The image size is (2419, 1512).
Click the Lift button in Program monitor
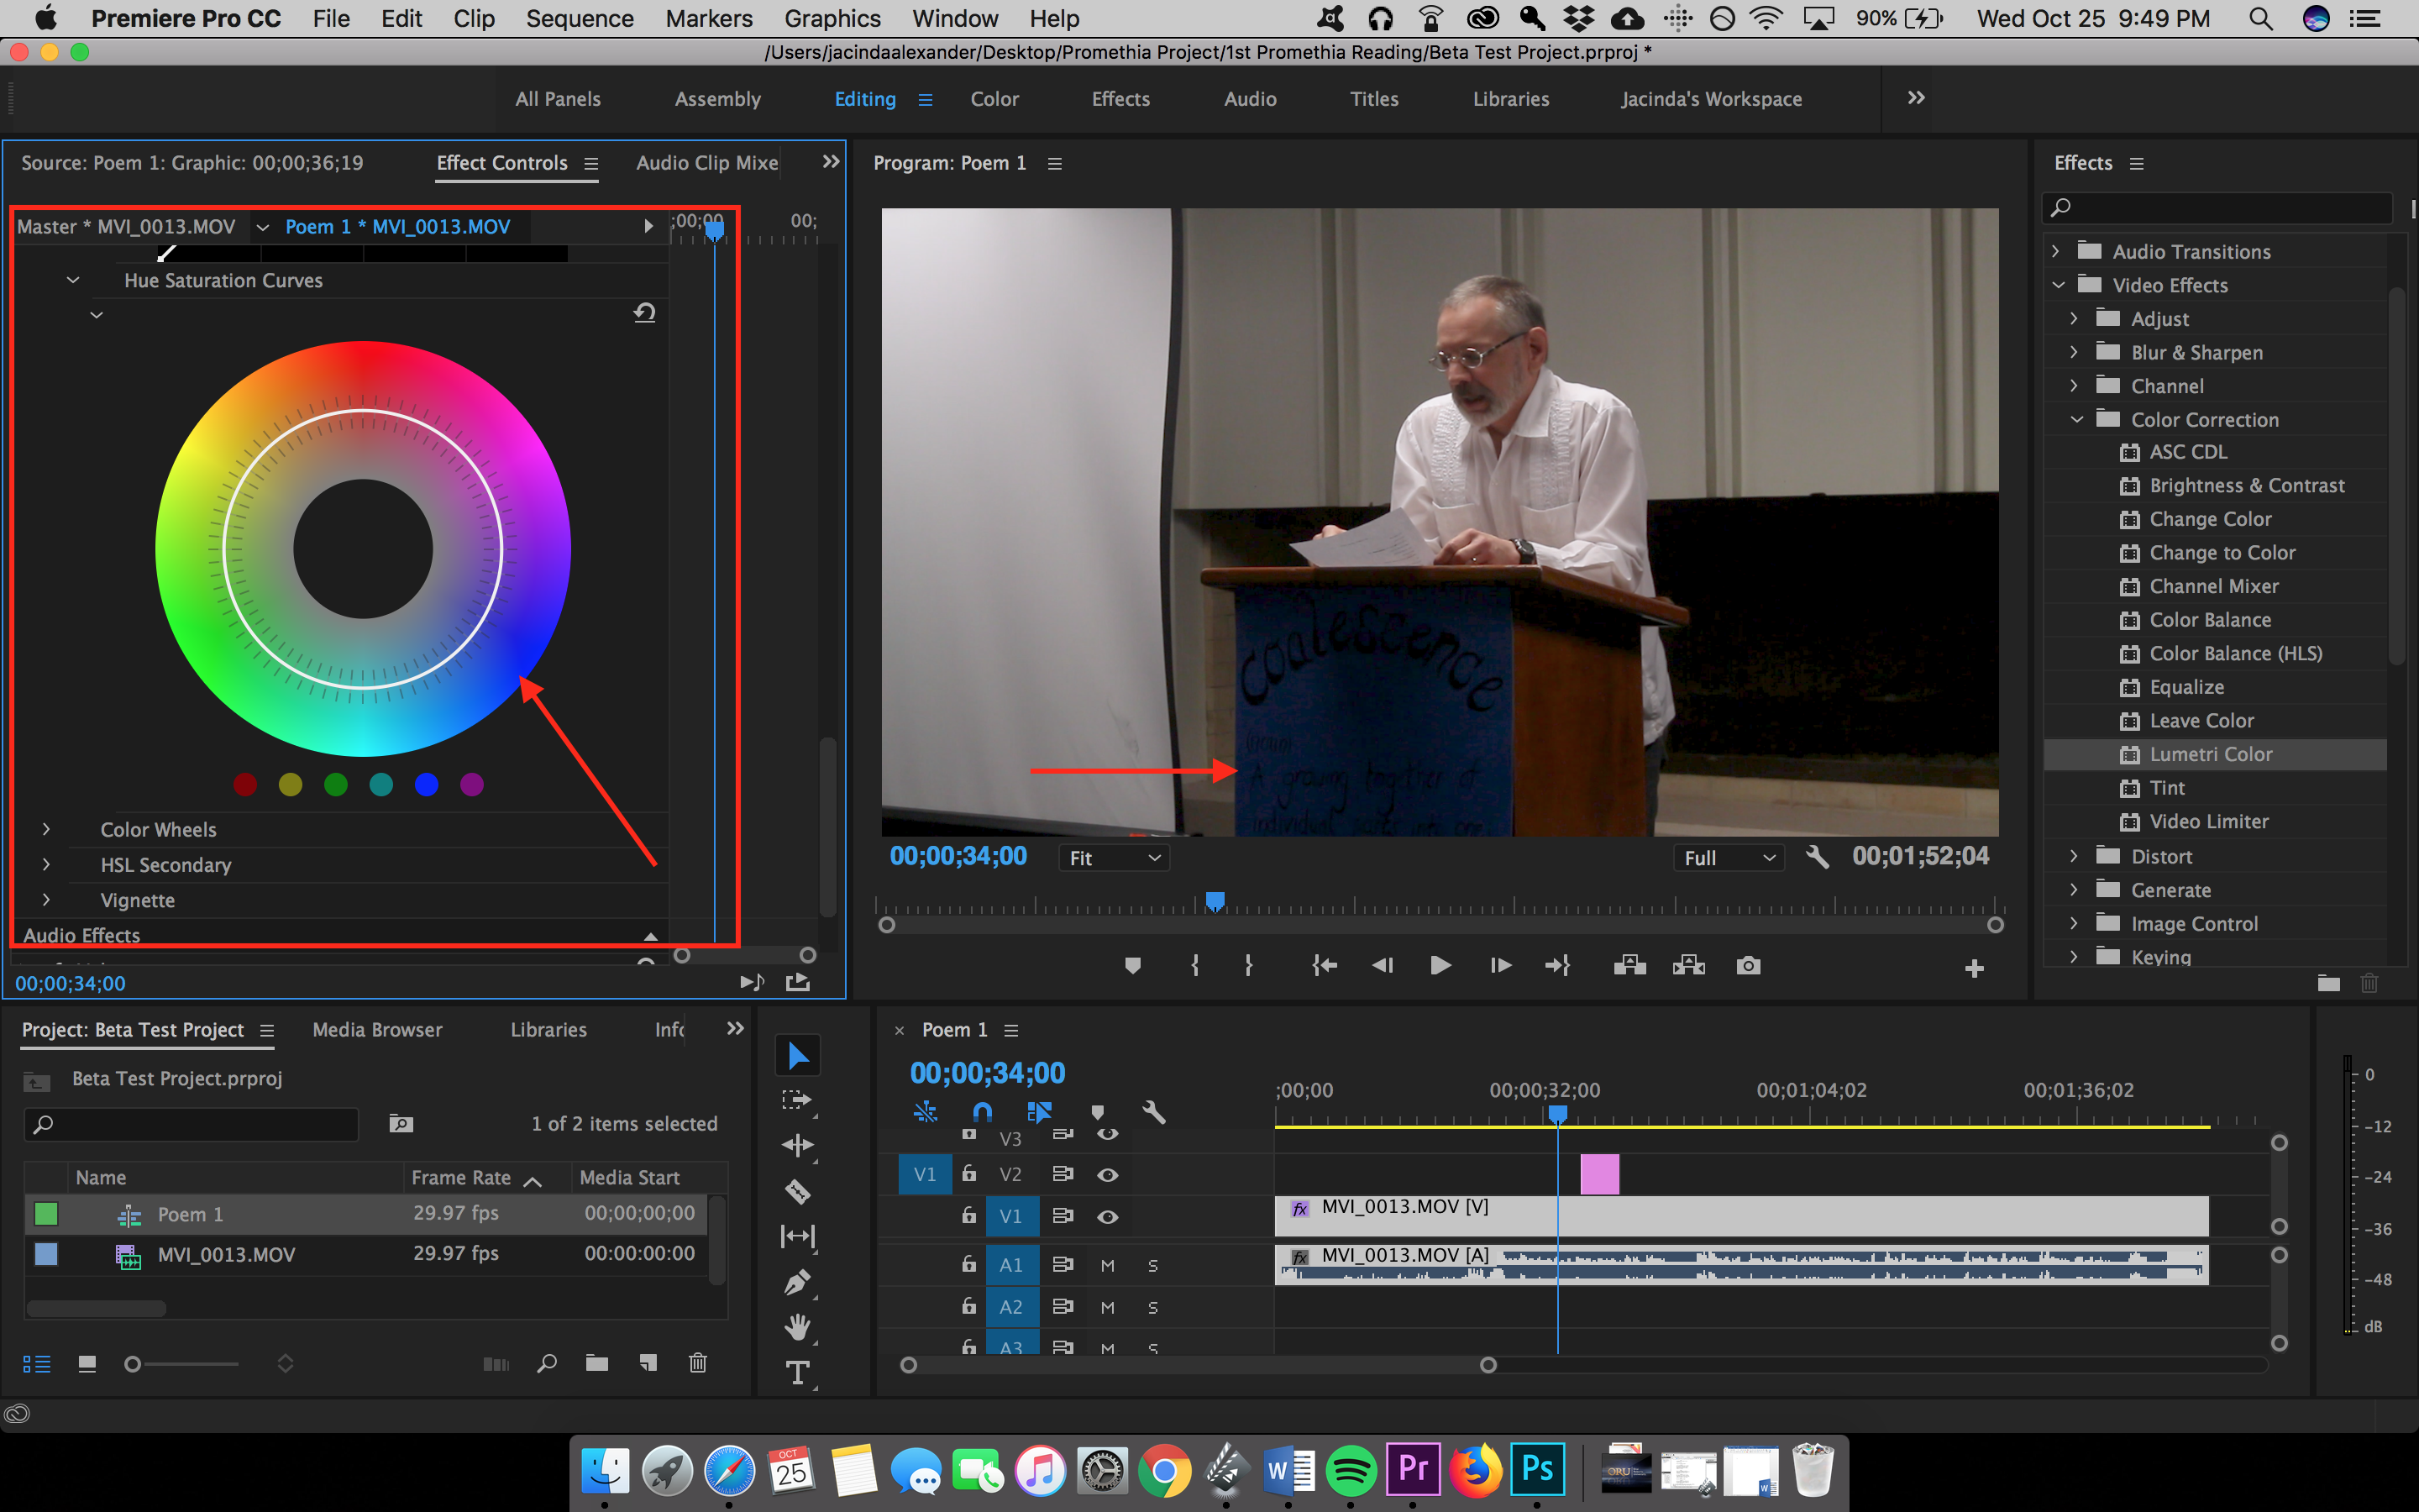(1629, 965)
